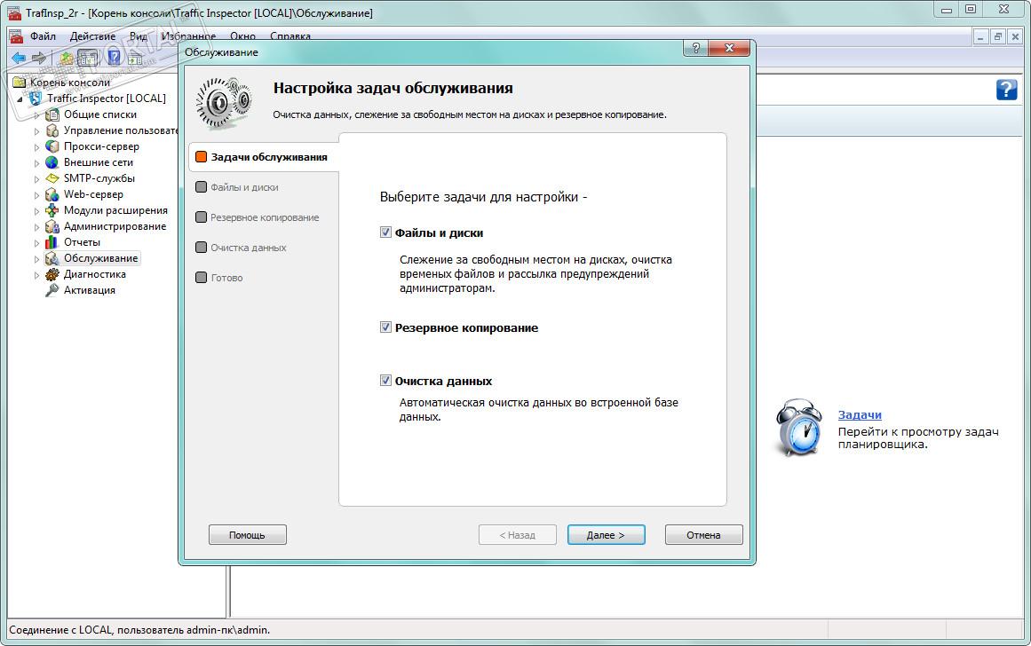Screen dimensions: 1031x646
Task: Click the help question-mark toolbar icon
Action: 115,58
